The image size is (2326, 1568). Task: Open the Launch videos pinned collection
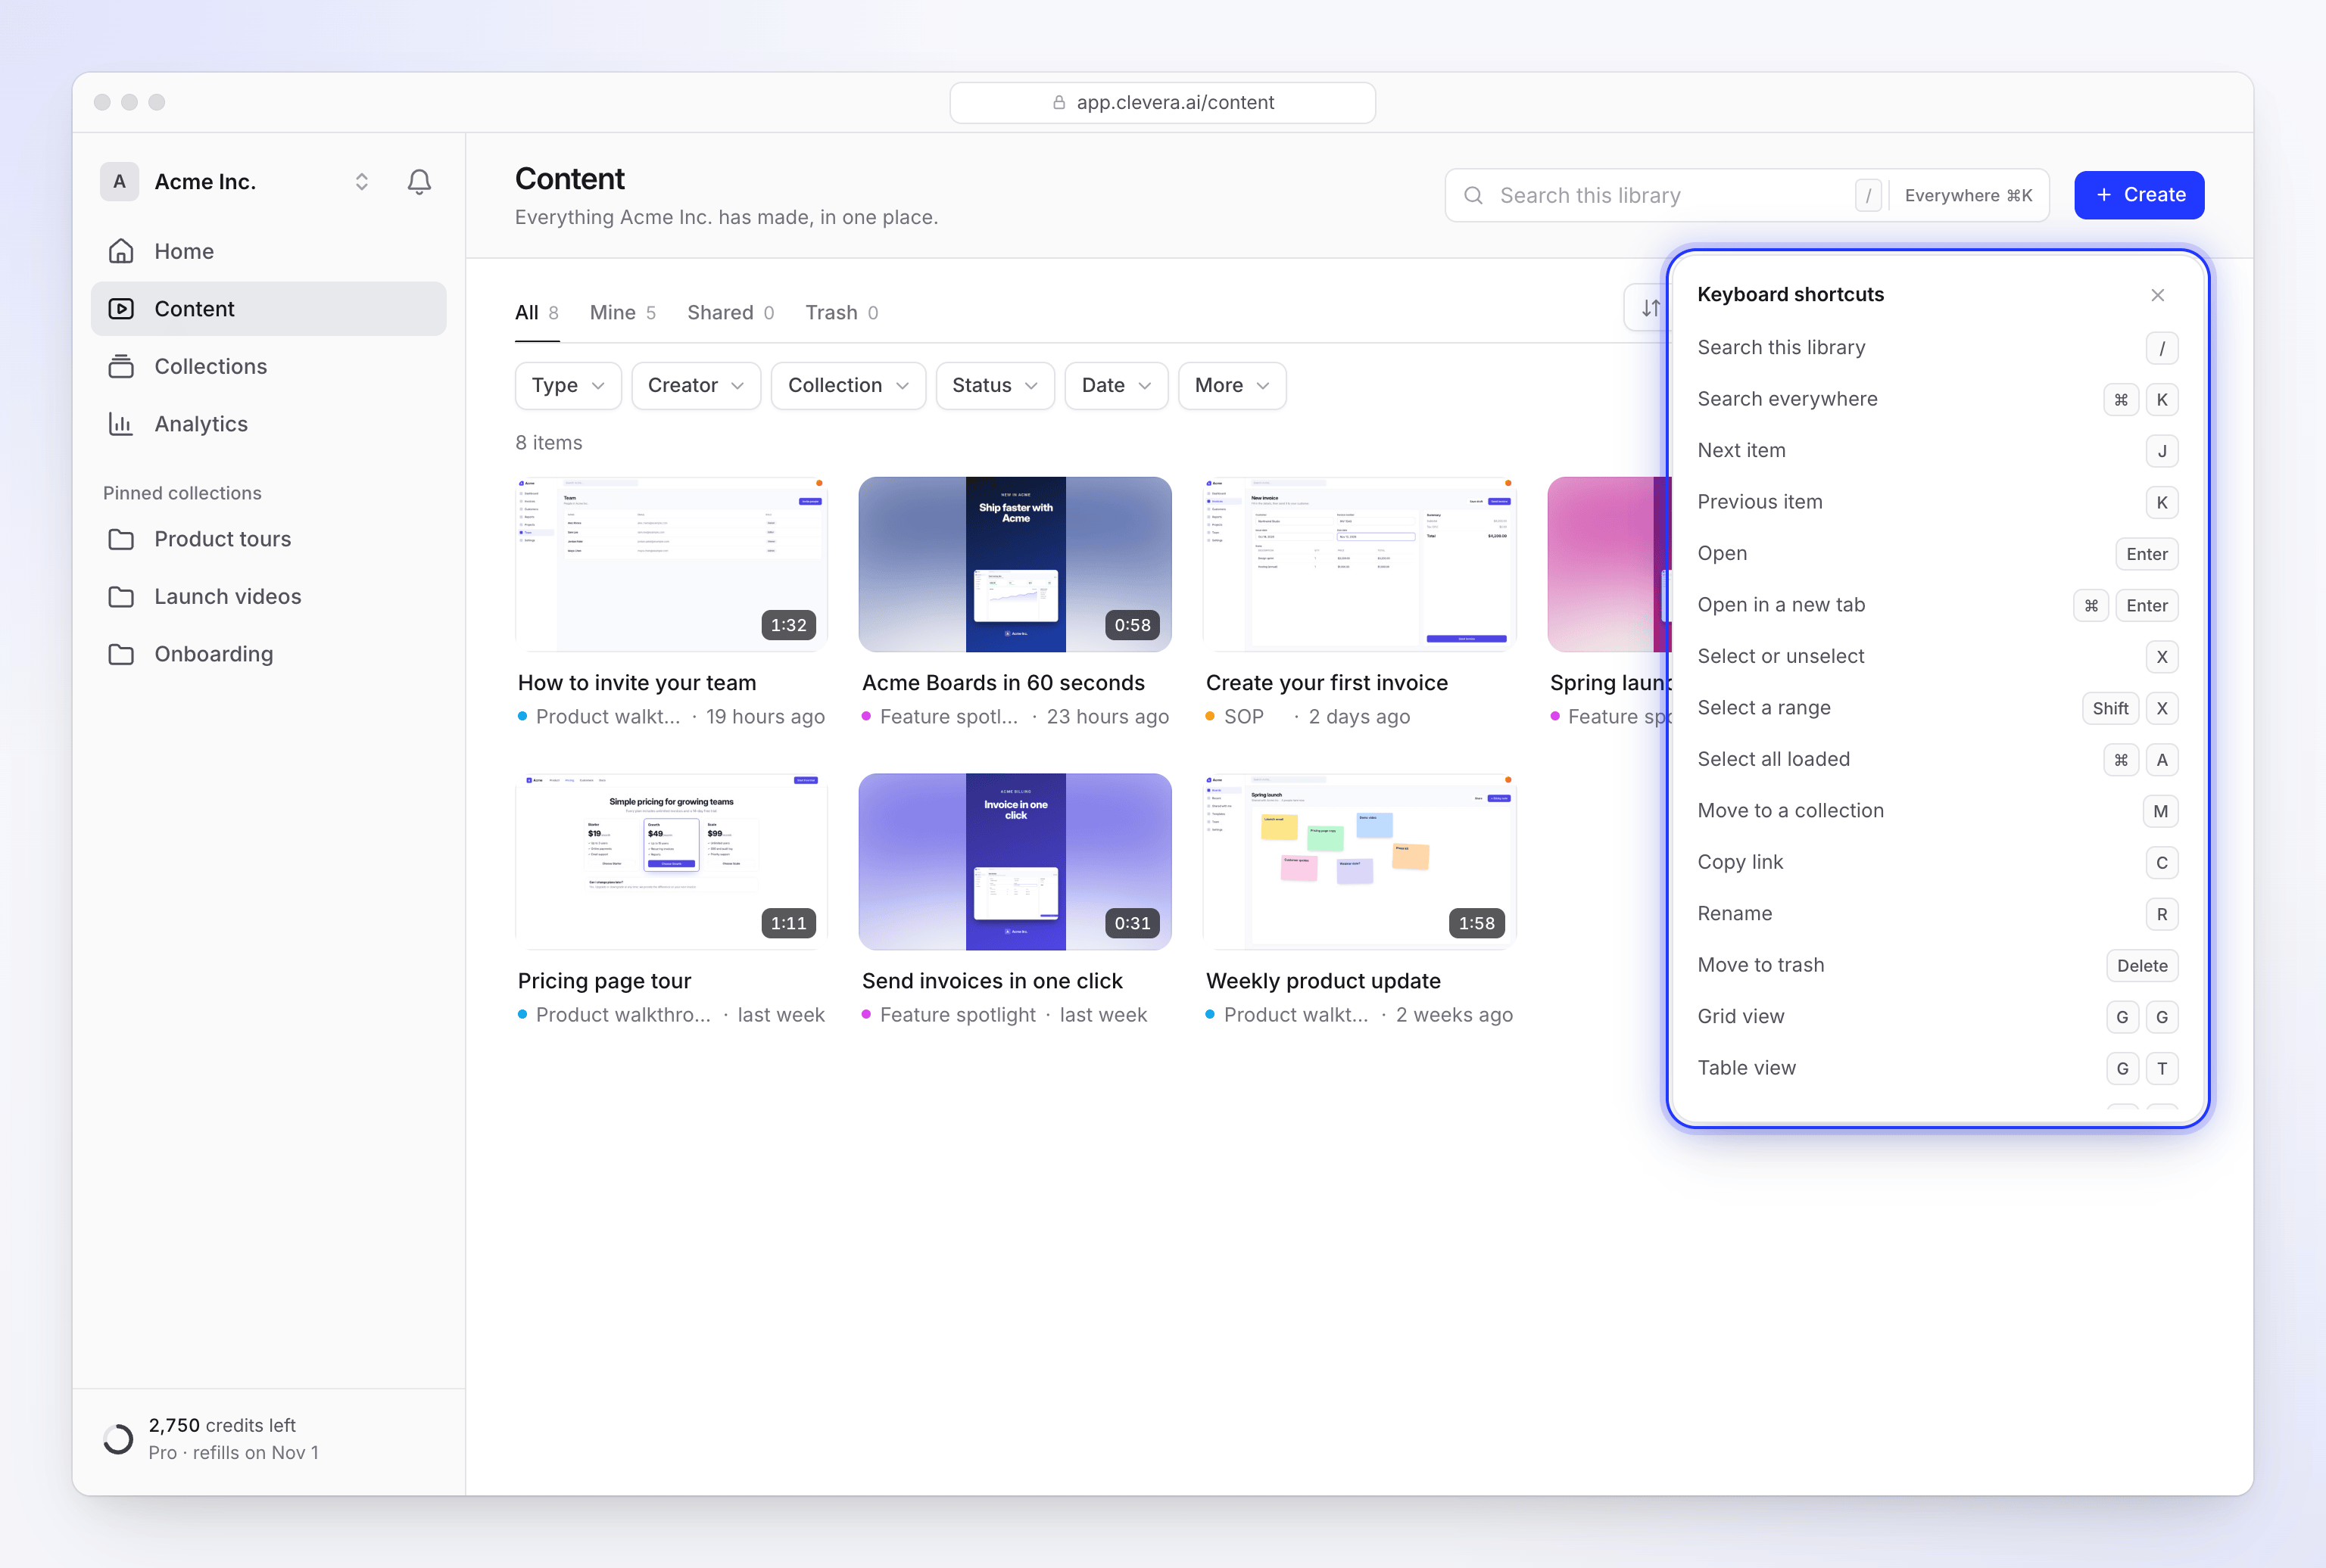pos(268,597)
